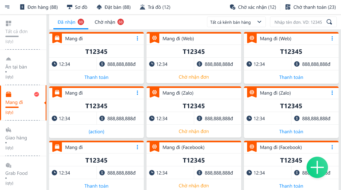
Task: Switch to the Chờ nhận tab
Action: [x=105, y=22]
